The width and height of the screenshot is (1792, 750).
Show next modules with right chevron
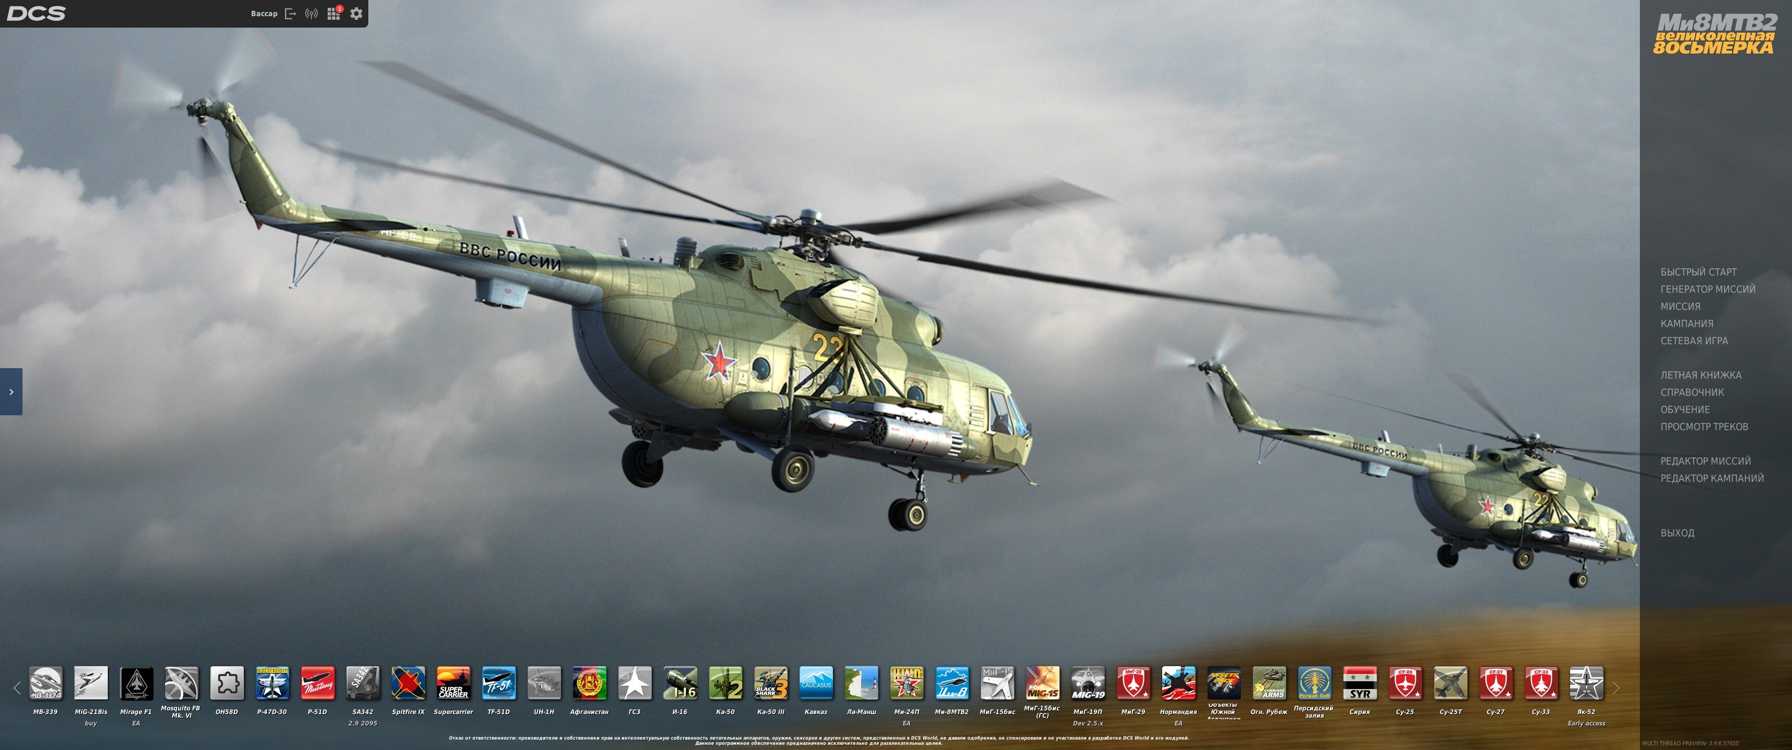pyautogui.click(x=1616, y=688)
